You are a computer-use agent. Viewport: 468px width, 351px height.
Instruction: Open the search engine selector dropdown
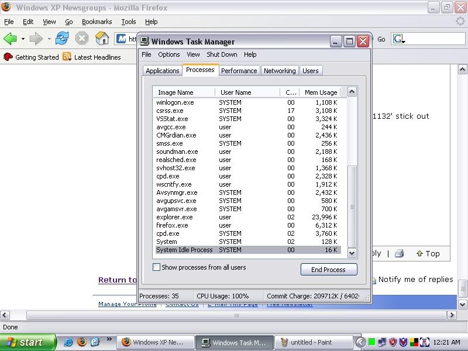399,39
